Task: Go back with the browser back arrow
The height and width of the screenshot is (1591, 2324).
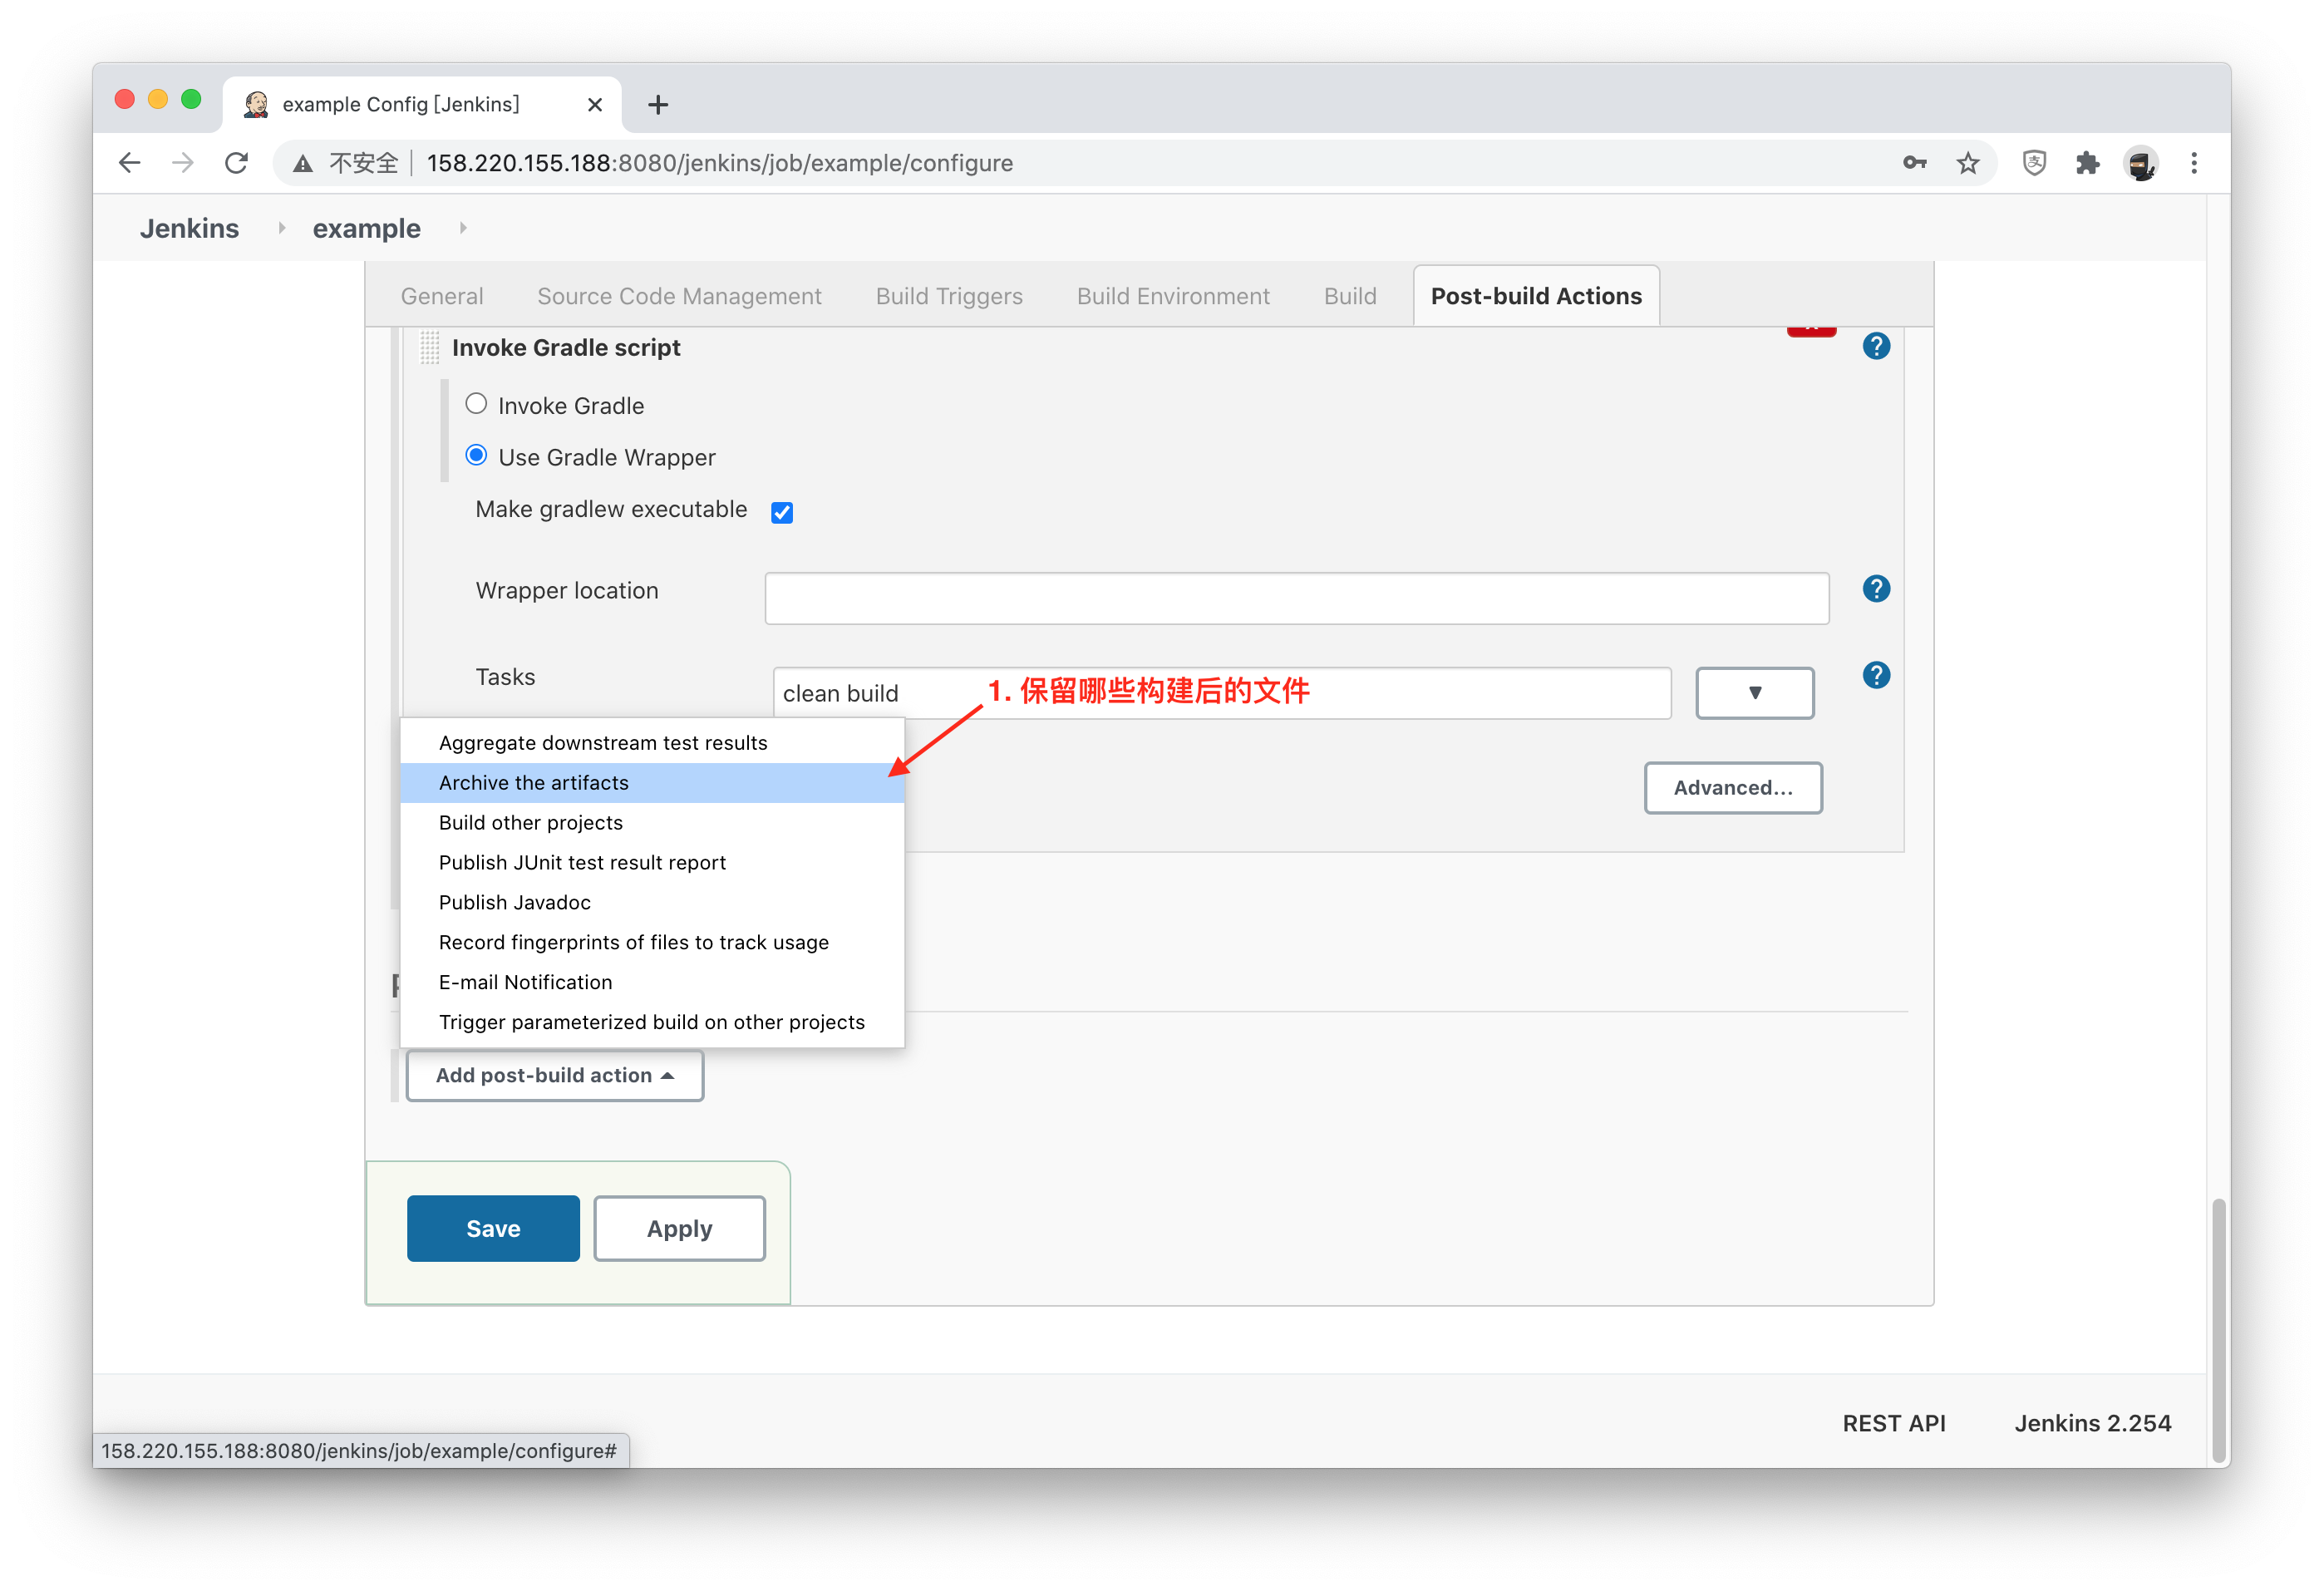Action: click(x=129, y=163)
